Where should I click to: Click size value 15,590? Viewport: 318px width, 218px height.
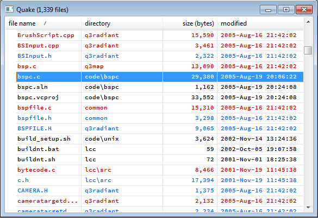203,35
